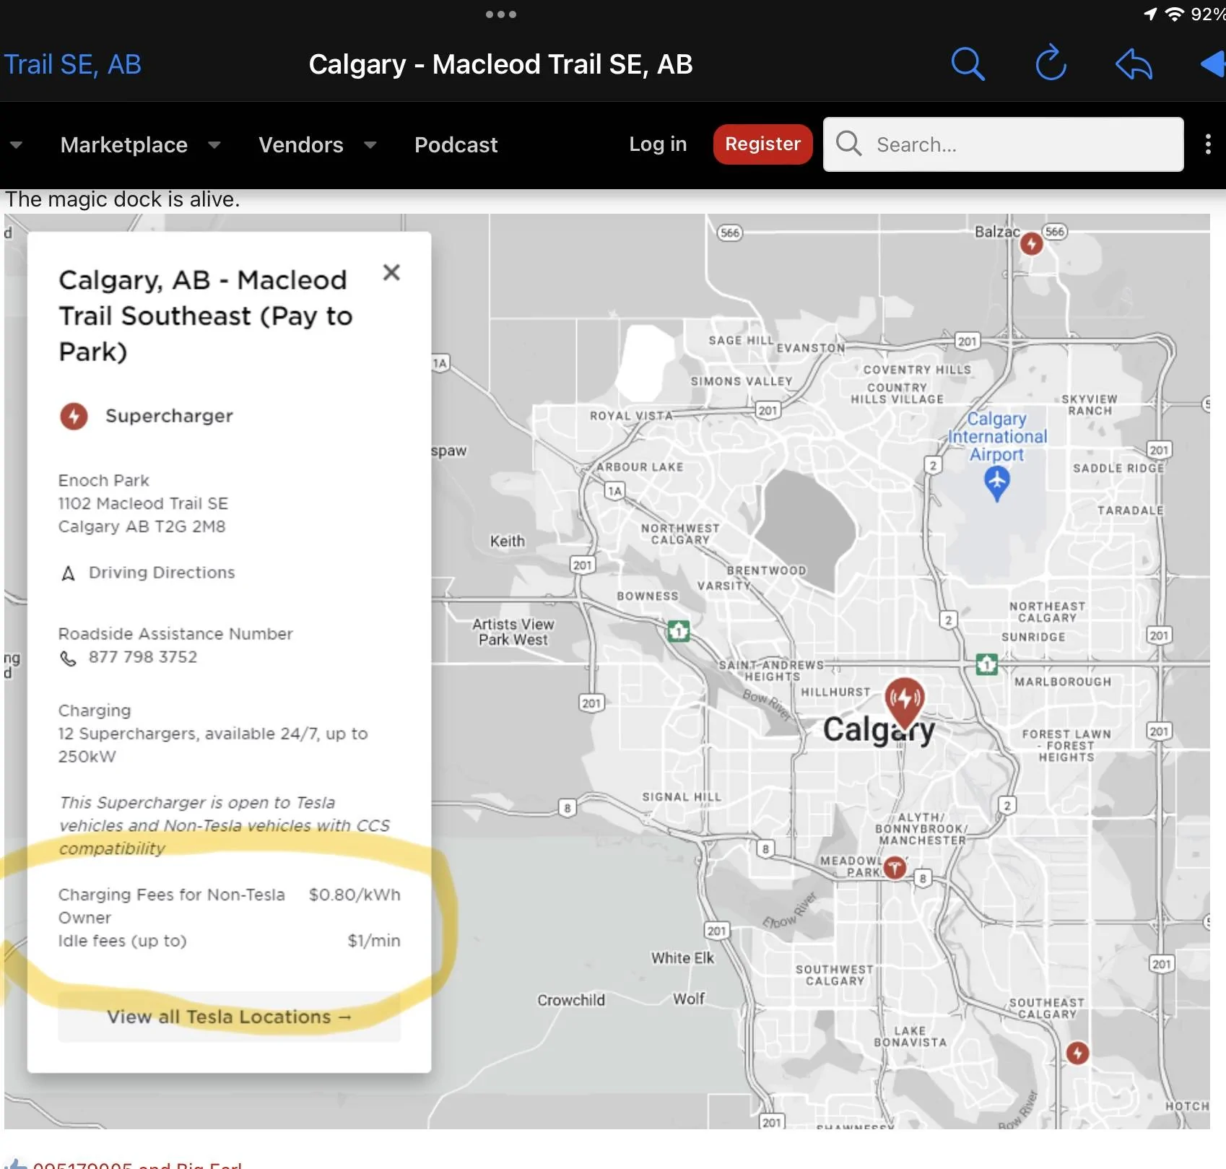Click the phone icon beside roadside number
Screen dimensions: 1226x1169
68,658
